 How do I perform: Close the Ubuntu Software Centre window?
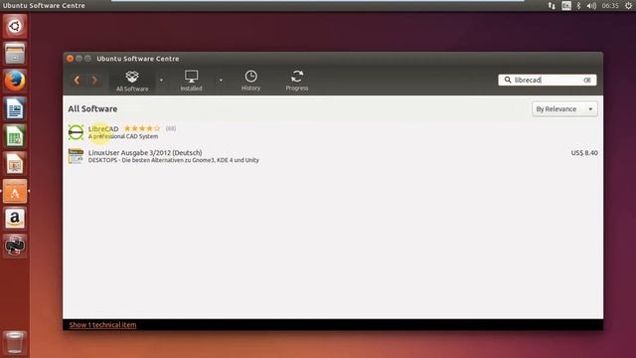point(70,59)
